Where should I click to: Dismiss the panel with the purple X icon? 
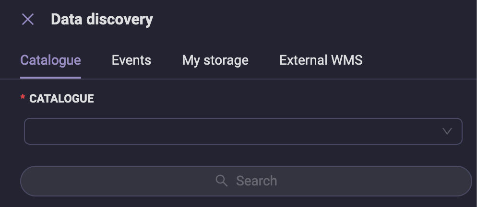(x=28, y=20)
